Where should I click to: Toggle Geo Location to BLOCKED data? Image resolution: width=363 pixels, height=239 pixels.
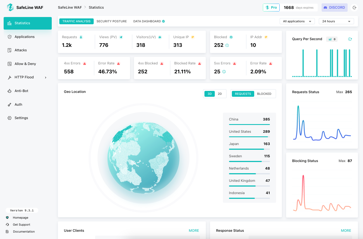pos(264,94)
